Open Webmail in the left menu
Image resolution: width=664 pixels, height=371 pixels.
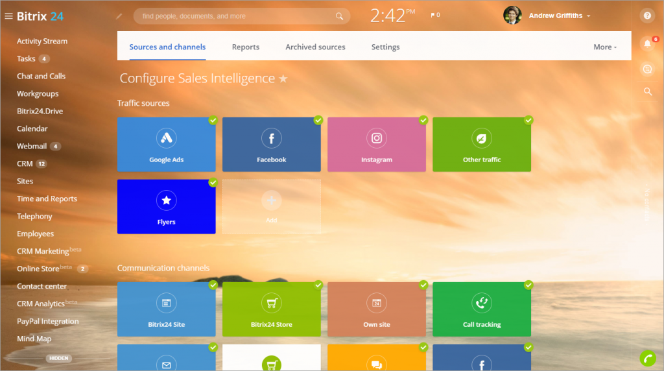[32, 146]
